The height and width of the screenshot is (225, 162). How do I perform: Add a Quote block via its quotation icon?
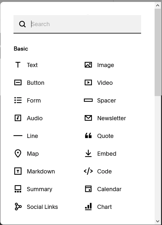[88, 136]
